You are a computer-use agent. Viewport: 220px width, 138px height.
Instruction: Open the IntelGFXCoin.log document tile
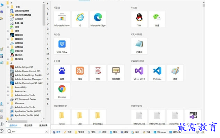[157, 117]
